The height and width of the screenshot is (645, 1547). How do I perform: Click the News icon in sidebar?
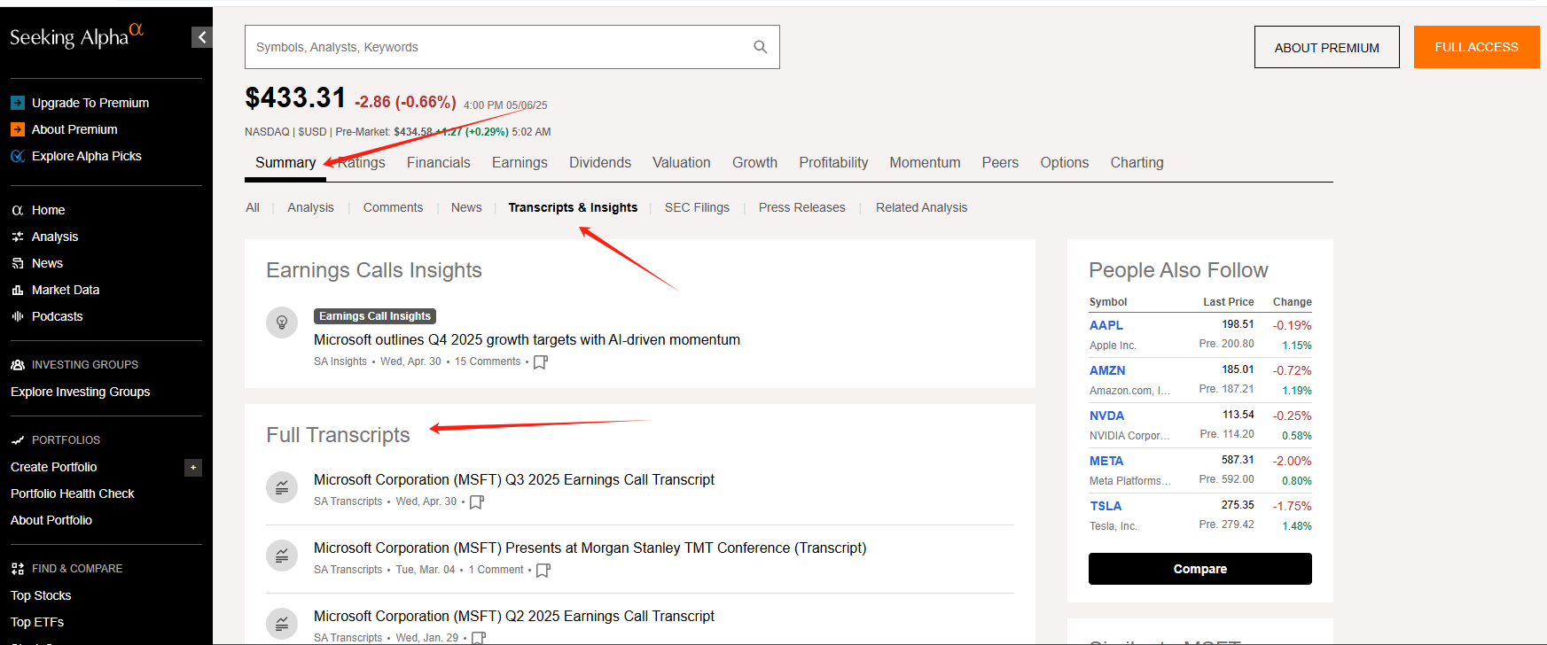pos(18,263)
